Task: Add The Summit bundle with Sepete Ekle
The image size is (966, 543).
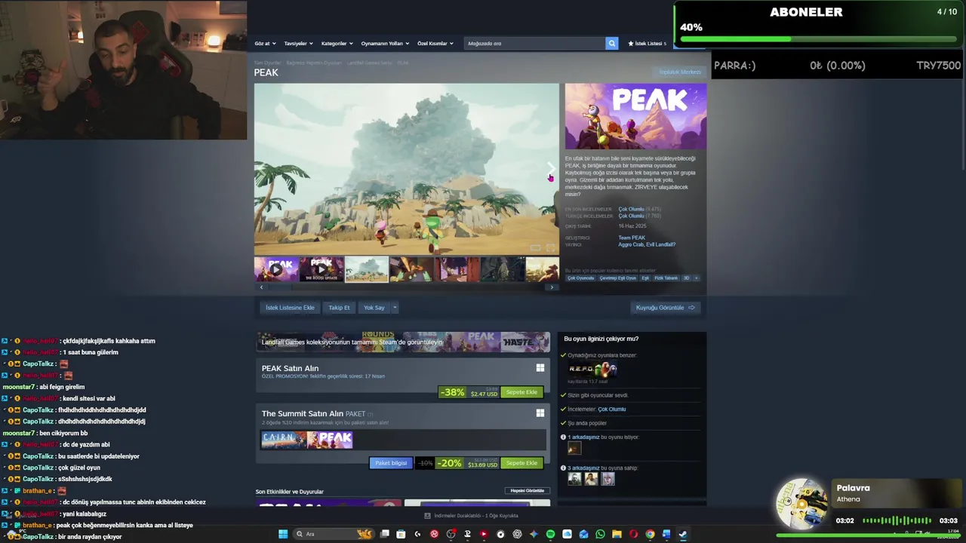Action: click(x=521, y=463)
